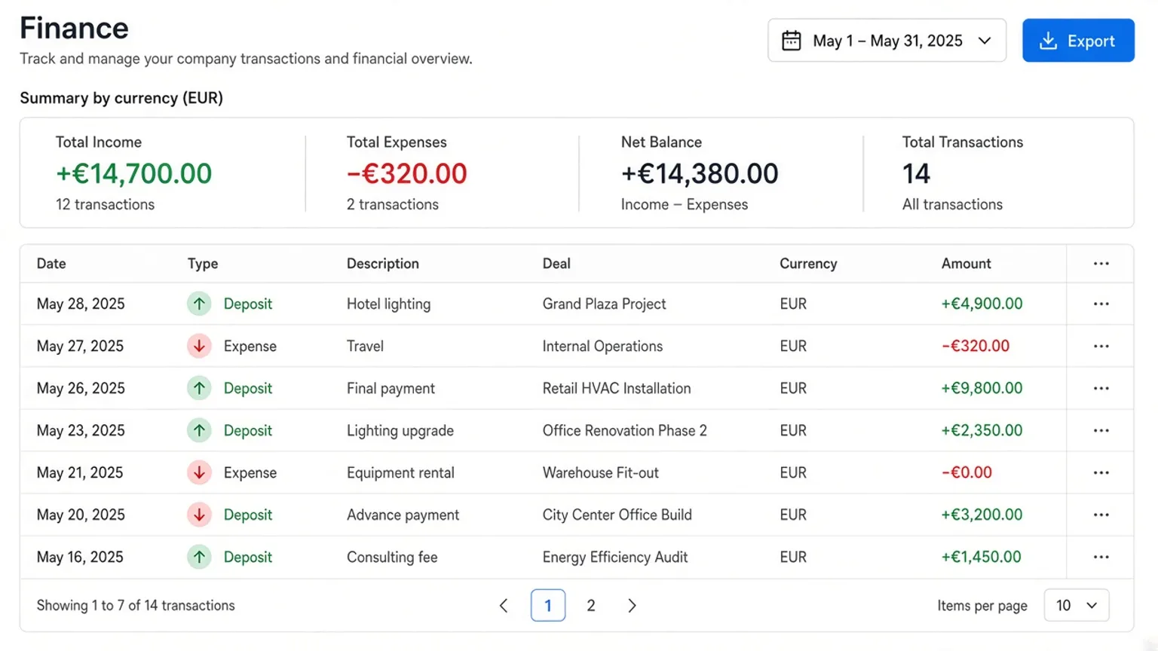Image resolution: width=1158 pixels, height=651 pixels.
Task: Click the City Center Office Build deal
Action: pyautogui.click(x=617, y=515)
